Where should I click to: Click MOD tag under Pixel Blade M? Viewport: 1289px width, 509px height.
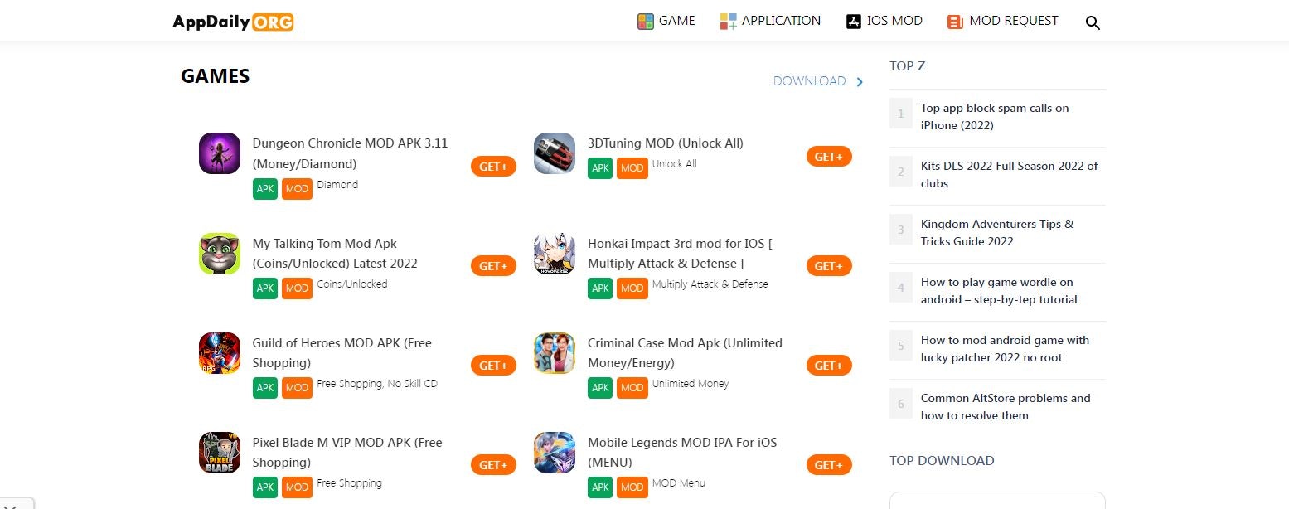click(297, 487)
